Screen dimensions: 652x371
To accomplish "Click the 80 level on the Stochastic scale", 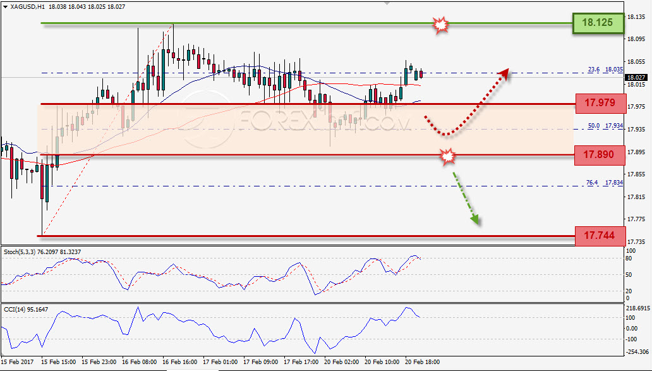I will [629, 258].
